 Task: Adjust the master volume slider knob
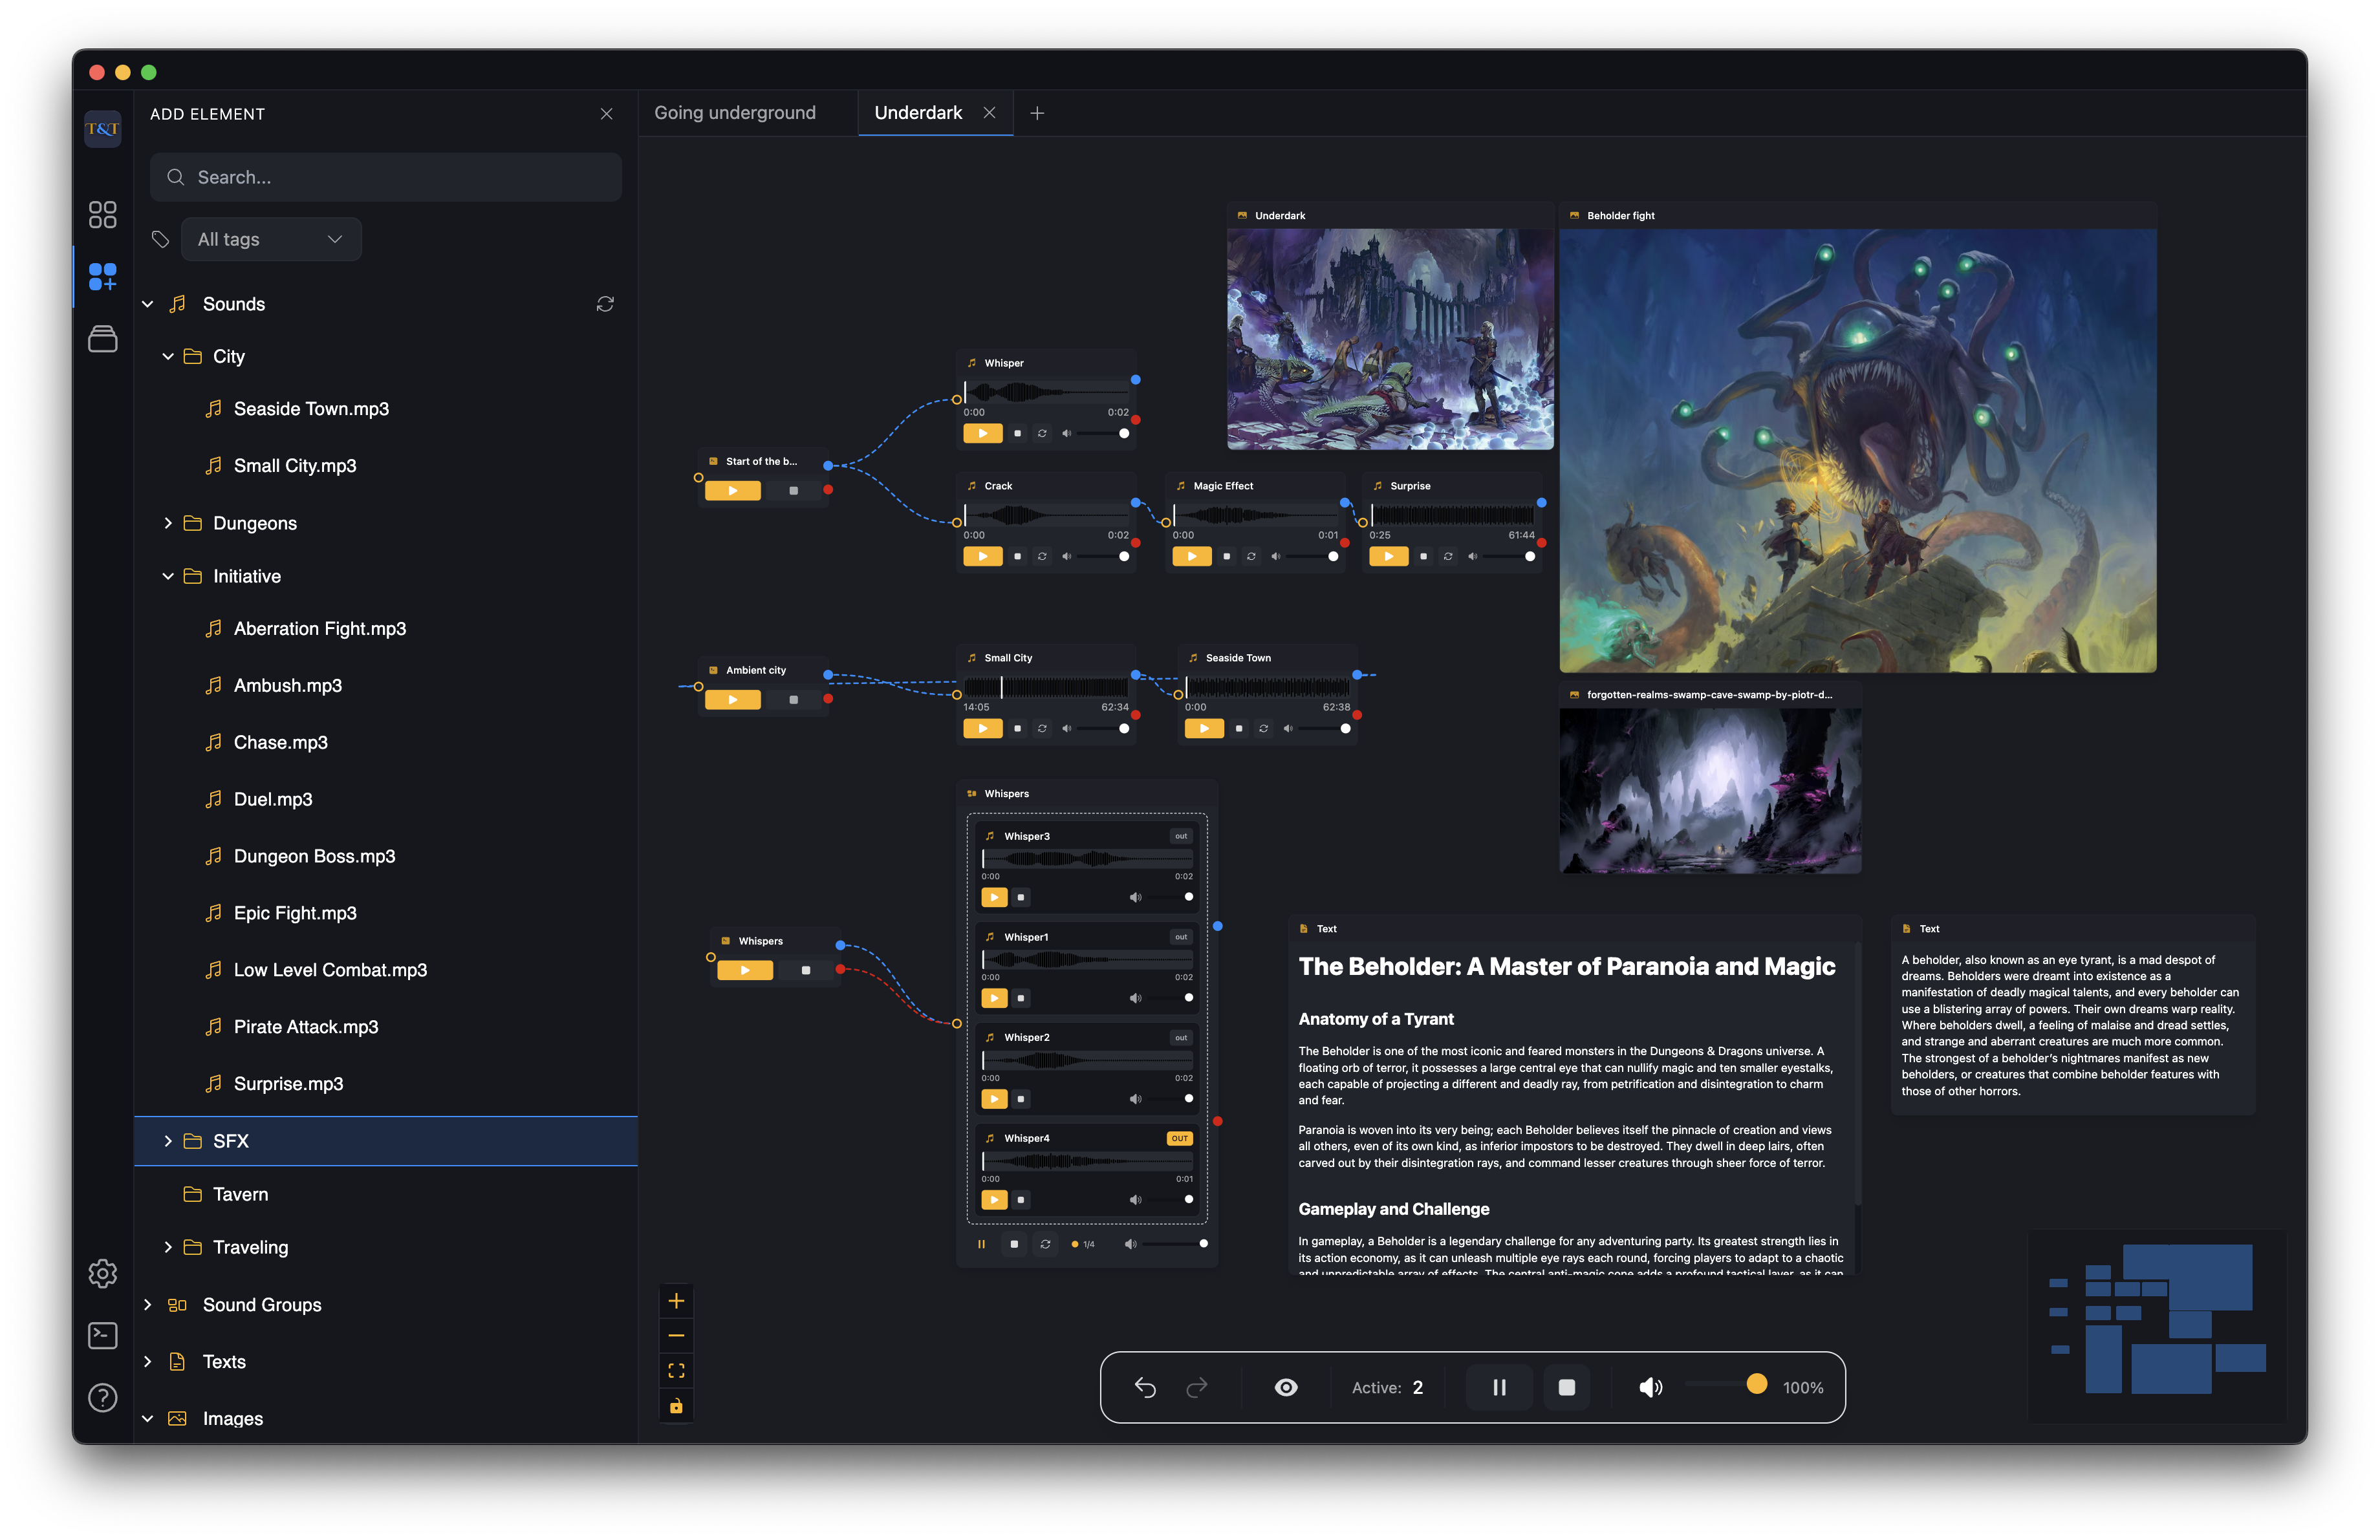point(1756,1384)
